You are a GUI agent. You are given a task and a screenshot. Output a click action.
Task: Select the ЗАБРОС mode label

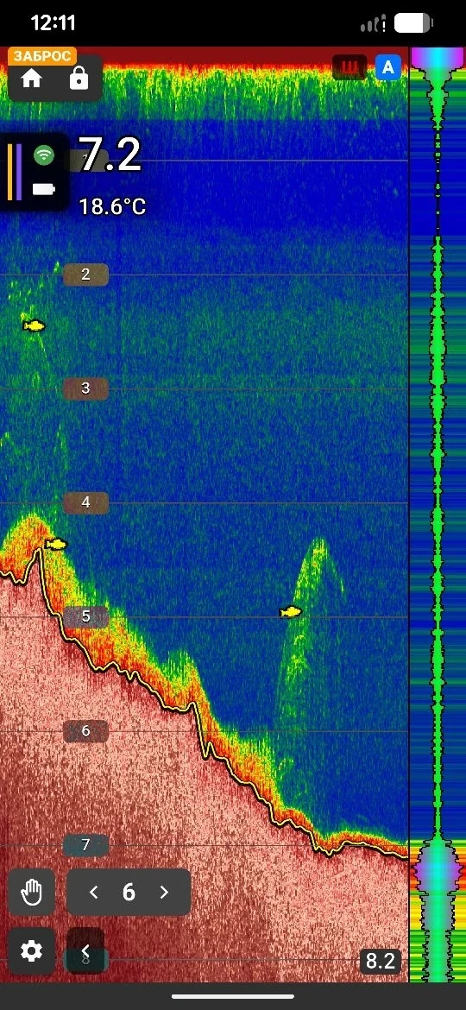[42, 56]
